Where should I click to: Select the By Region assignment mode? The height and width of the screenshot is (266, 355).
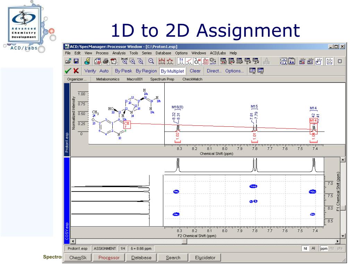pyautogui.click(x=146, y=71)
